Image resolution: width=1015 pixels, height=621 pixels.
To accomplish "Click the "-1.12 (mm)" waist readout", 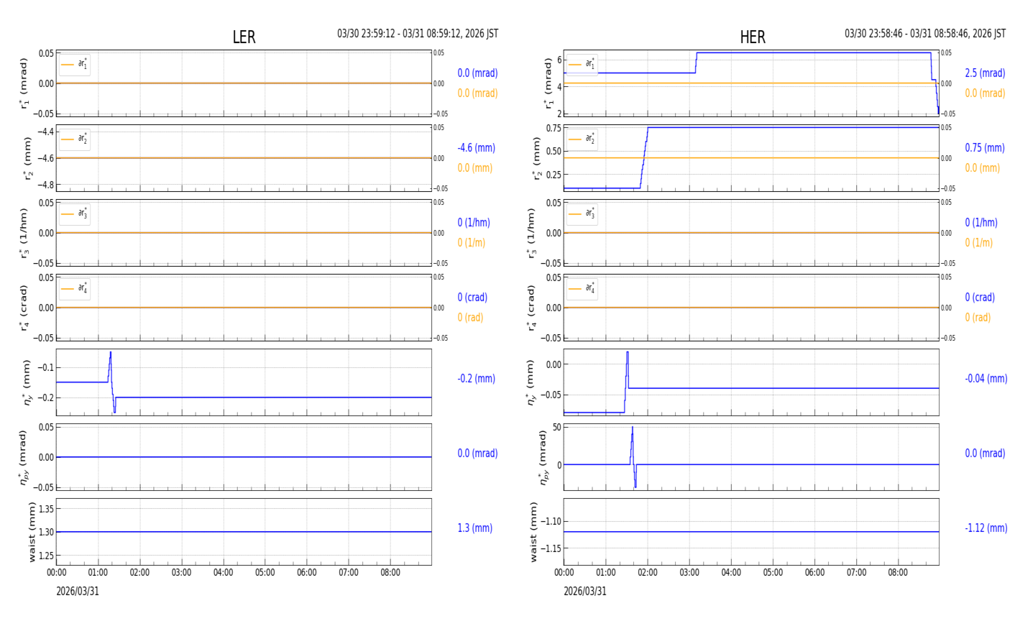I will tap(986, 528).
